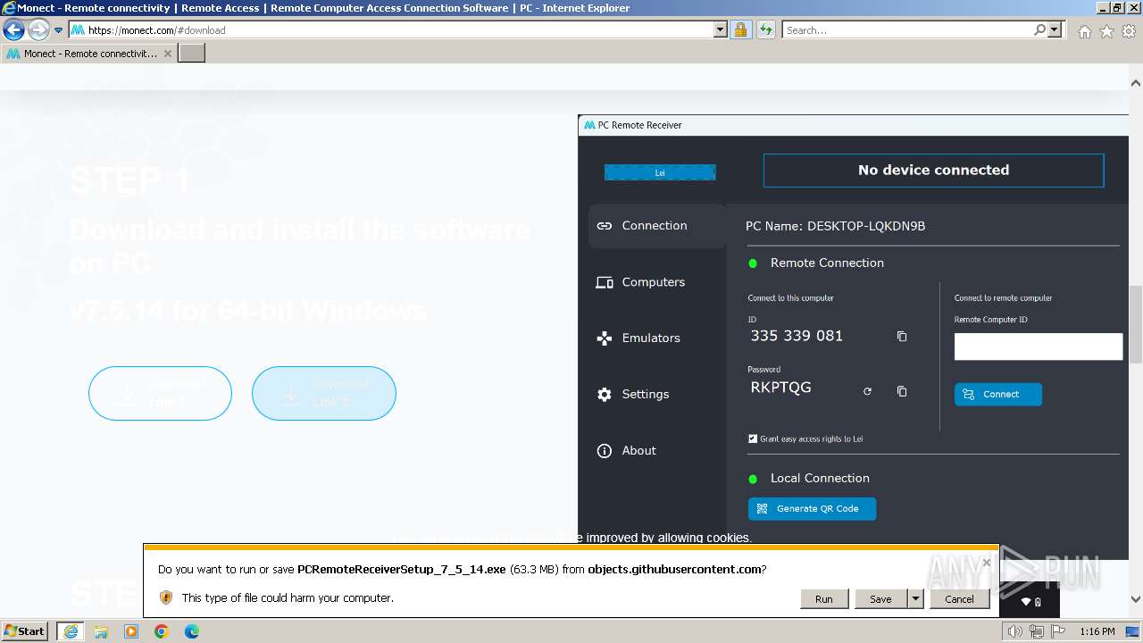Open Internet Explorer in the taskbar
The image size is (1143, 643).
pyautogui.click(x=70, y=631)
